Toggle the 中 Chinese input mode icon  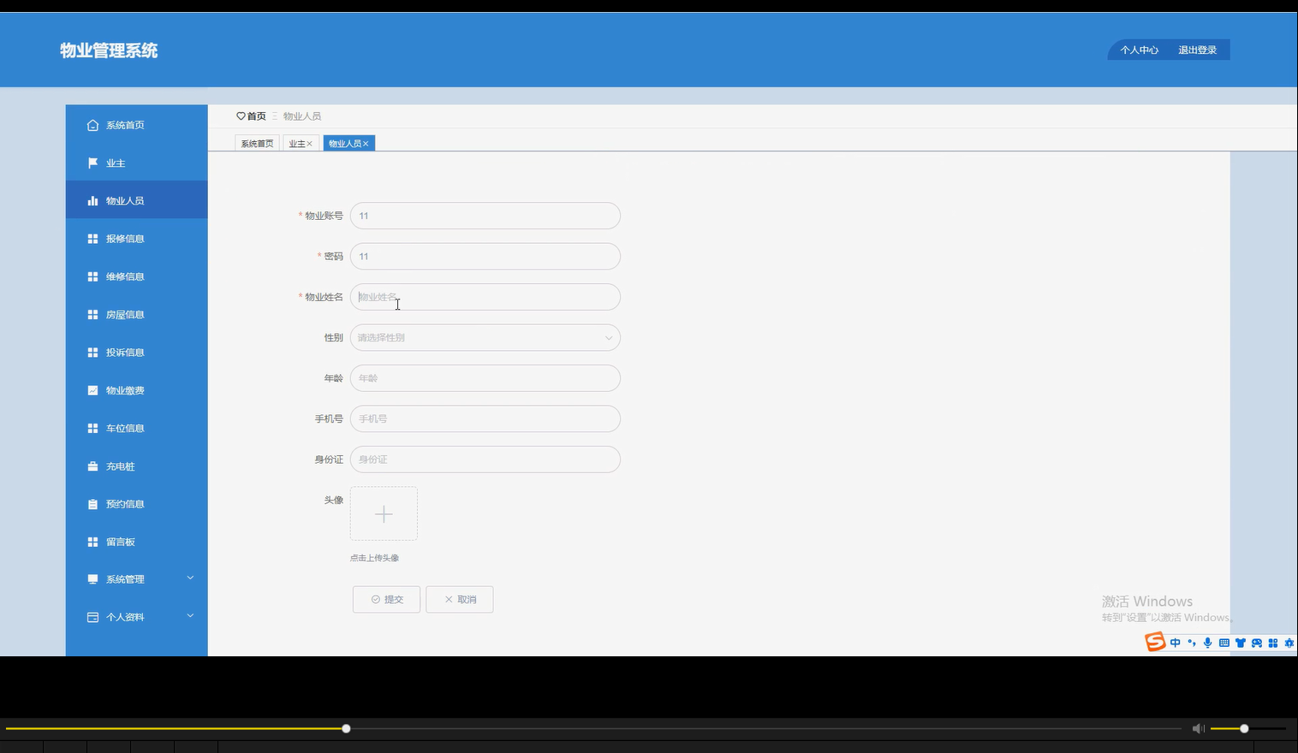(x=1176, y=643)
